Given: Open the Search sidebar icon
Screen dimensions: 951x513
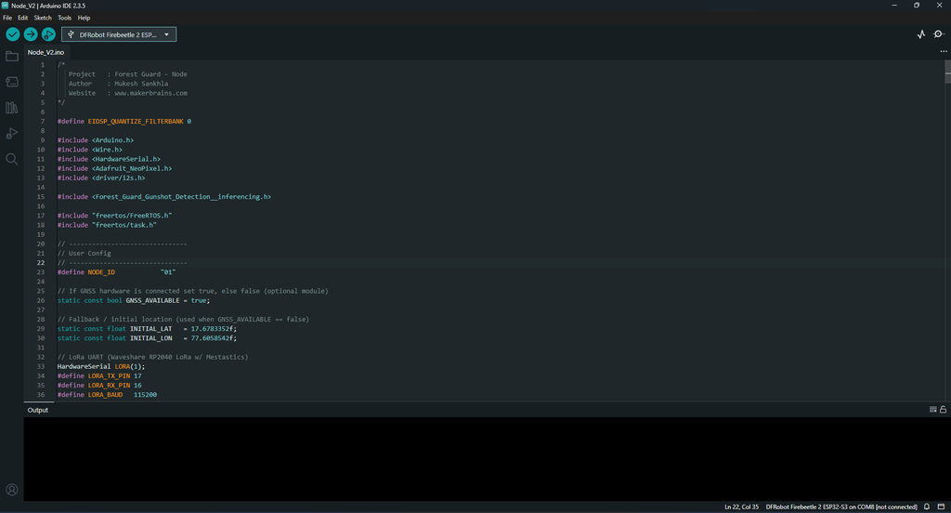Looking at the screenshot, I should pos(11,159).
